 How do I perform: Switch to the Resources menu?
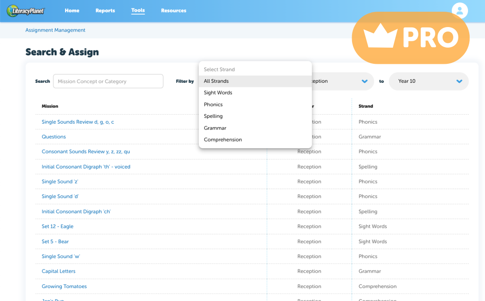tap(173, 11)
